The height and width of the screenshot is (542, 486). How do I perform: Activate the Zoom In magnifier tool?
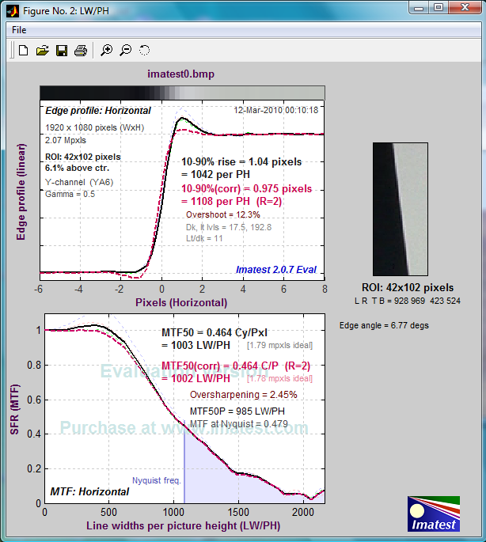point(107,51)
